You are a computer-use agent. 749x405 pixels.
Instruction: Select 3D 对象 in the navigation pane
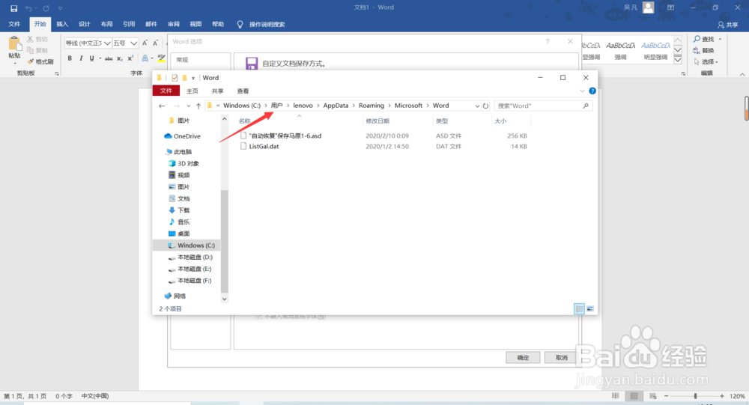188,163
